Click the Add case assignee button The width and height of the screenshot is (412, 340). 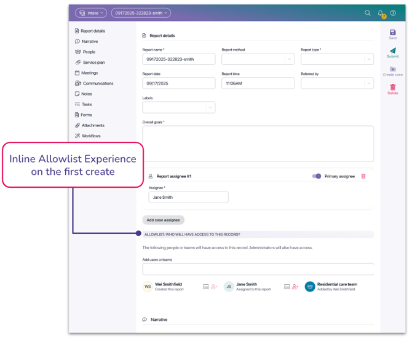164,220
